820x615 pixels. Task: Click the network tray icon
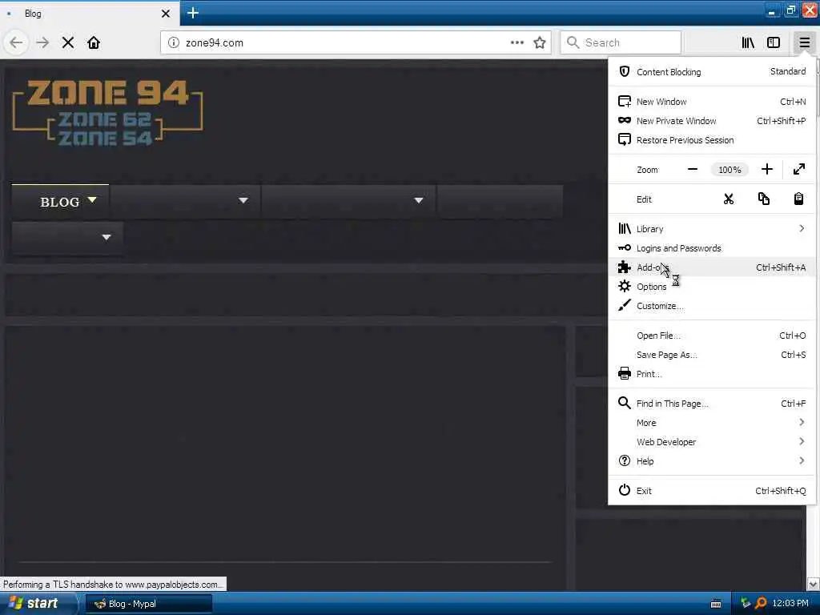pyautogui.click(x=746, y=604)
